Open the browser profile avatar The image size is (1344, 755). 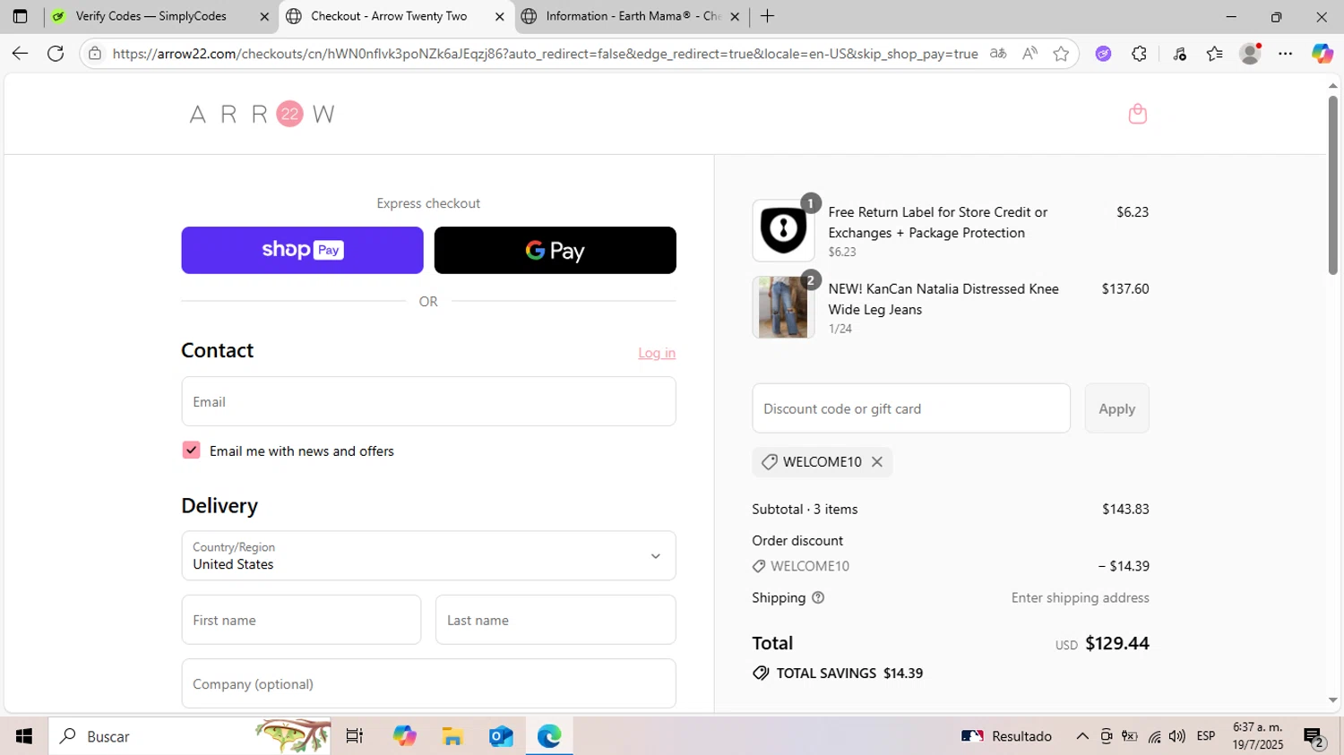[1250, 54]
